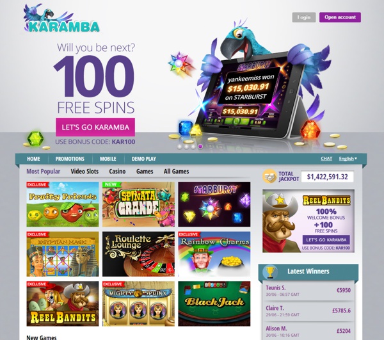Select the purple active carousel dot
The width and height of the screenshot is (384, 340).
click(200, 147)
